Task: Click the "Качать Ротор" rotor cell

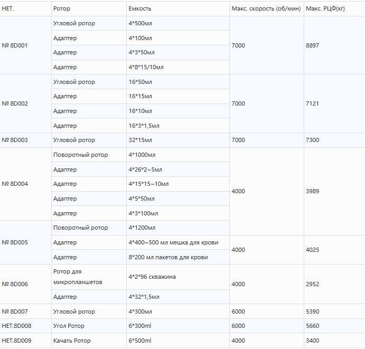Action: pos(72,341)
